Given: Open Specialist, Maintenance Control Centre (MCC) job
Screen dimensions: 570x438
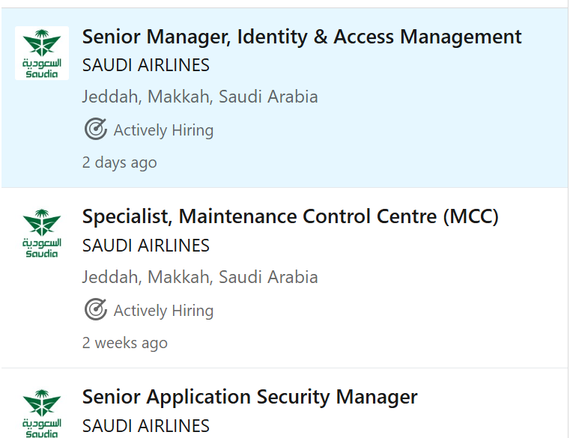Looking at the screenshot, I should tap(290, 216).
